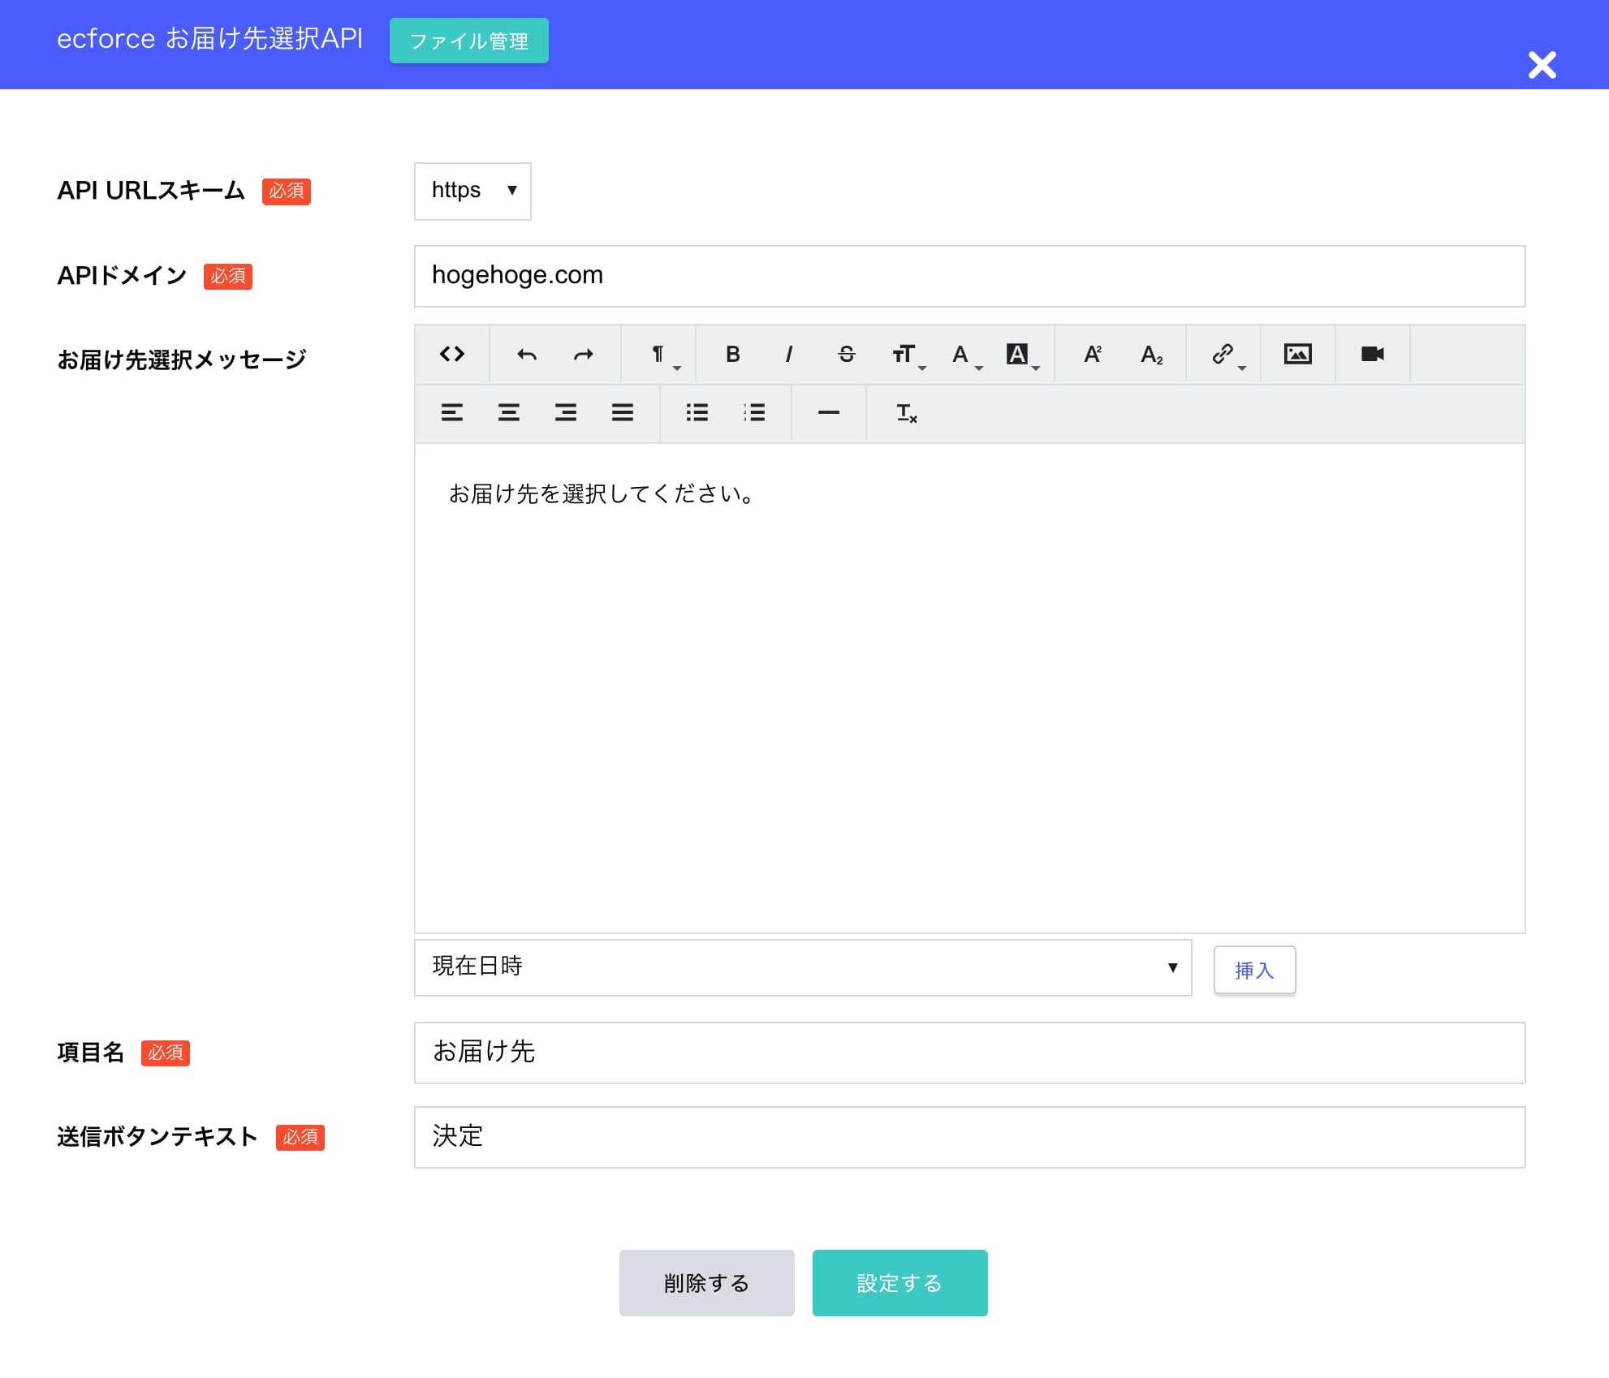Toggle bold formatting in the message editor
The image size is (1609, 1378).
tap(731, 354)
